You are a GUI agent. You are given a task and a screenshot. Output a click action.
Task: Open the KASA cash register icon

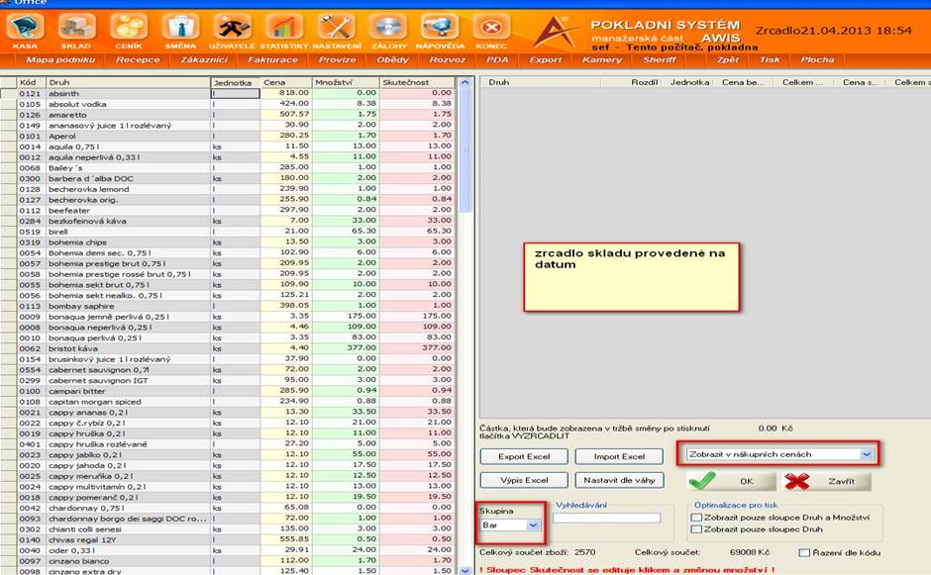point(25,28)
